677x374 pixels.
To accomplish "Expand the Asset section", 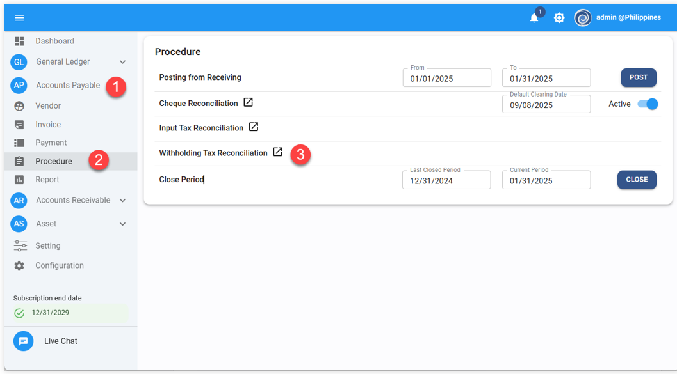I will point(122,224).
